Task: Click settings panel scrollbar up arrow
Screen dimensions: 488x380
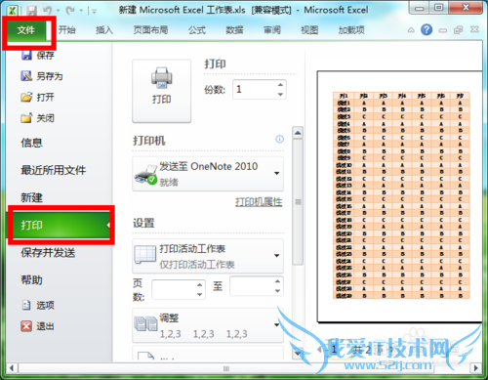Action: pyautogui.click(x=298, y=133)
